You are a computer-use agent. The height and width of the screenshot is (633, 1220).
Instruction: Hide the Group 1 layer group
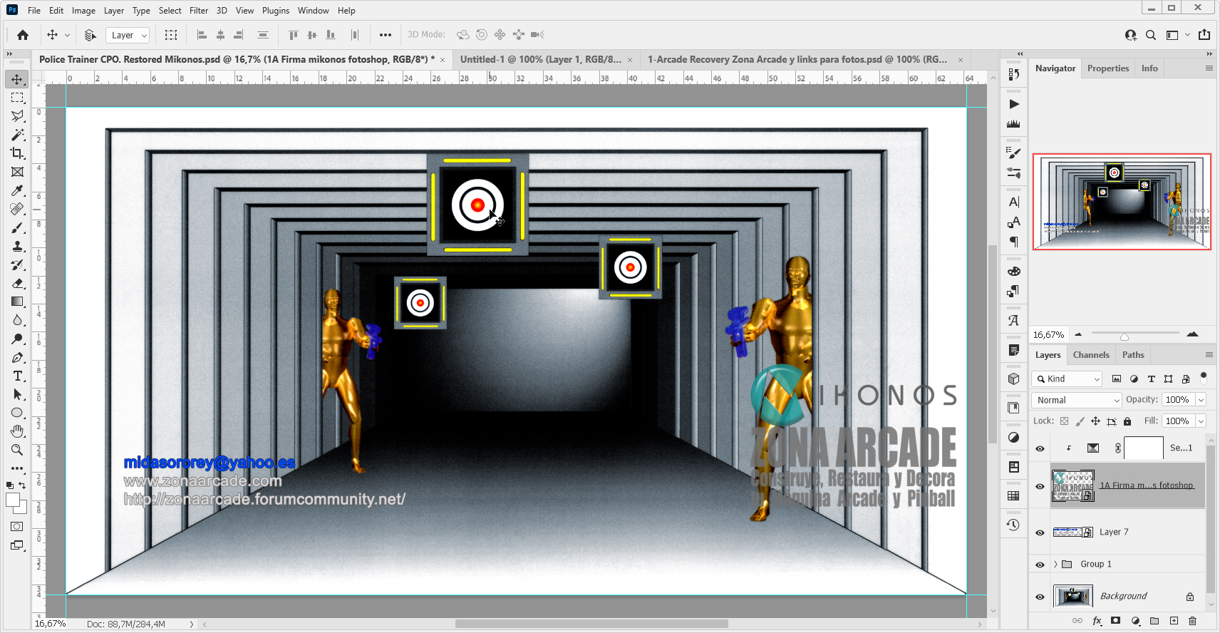[x=1040, y=565]
